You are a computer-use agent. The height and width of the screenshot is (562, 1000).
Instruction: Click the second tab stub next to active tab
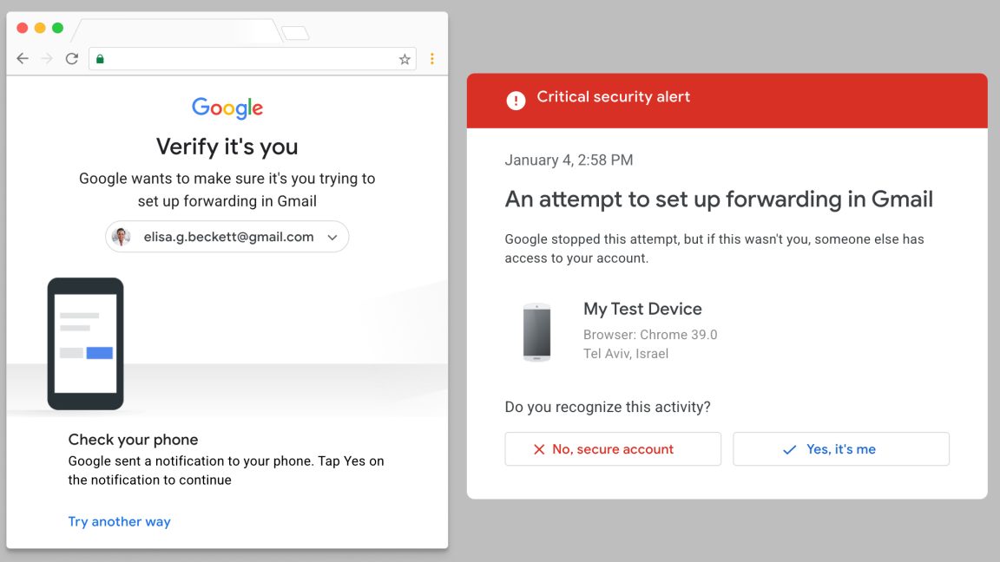point(294,30)
